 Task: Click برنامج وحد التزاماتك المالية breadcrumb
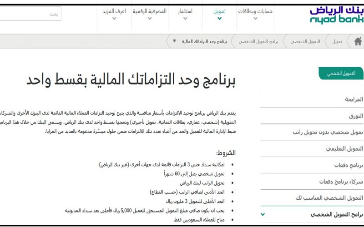point(204,41)
